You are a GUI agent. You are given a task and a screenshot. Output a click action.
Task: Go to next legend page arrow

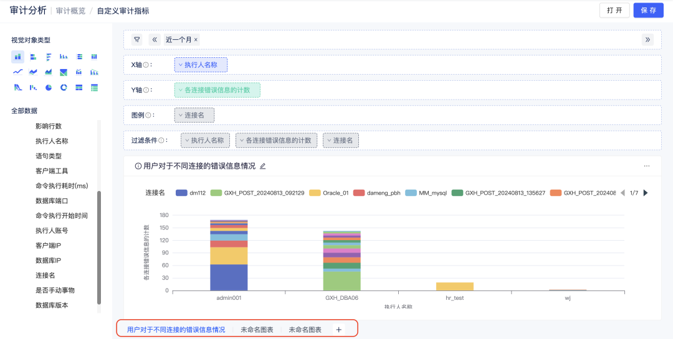coord(646,193)
